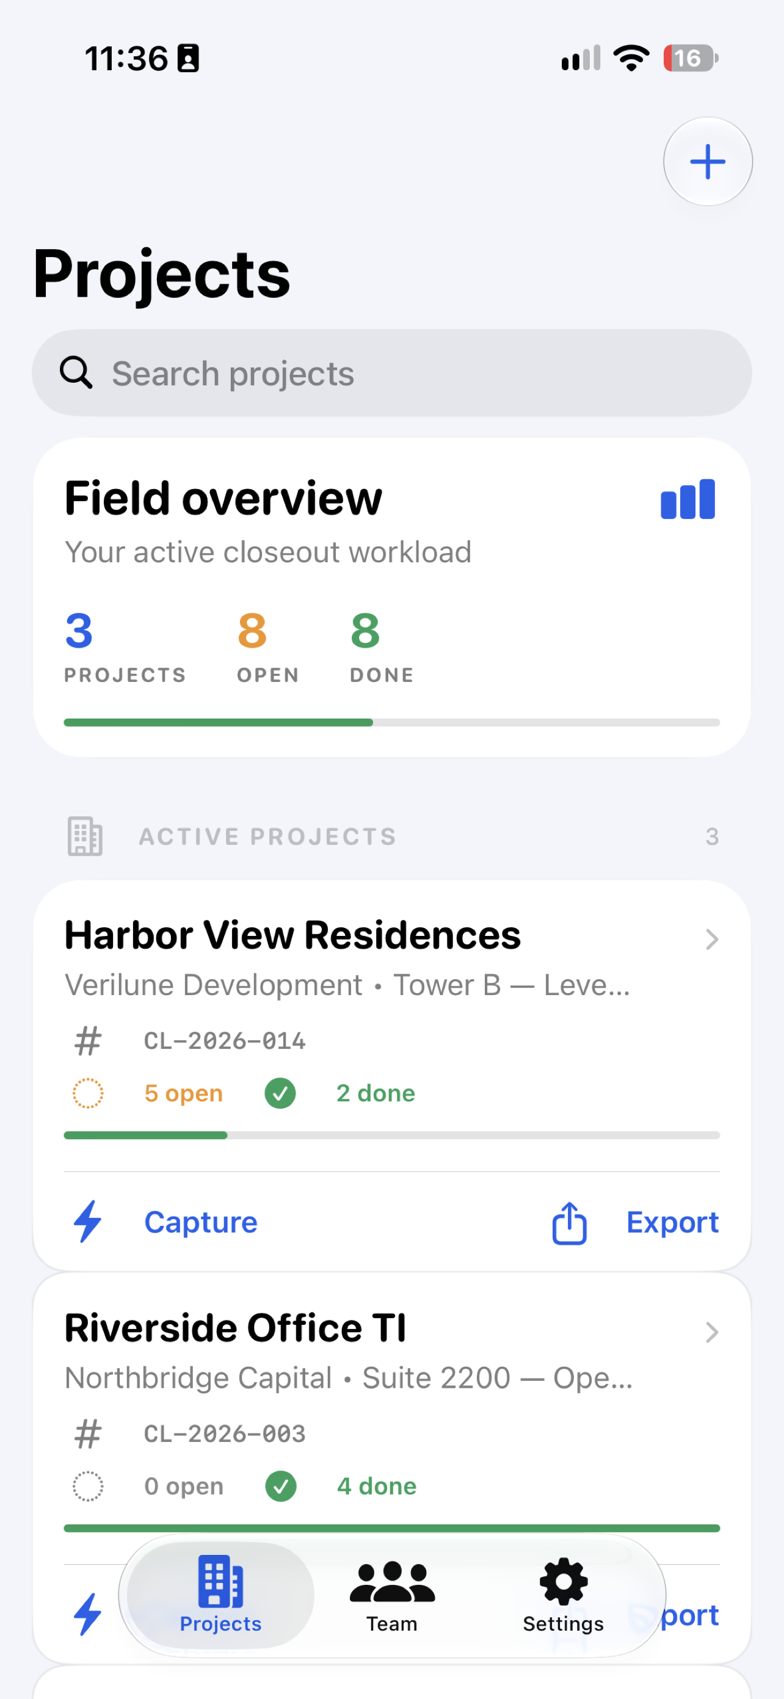Tap green checkmark beside 4 done
The width and height of the screenshot is (784, 1699).
click(x=280, y=1486)
